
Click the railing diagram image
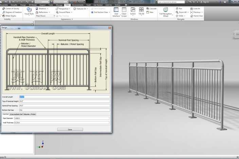(x=56, y=62)
